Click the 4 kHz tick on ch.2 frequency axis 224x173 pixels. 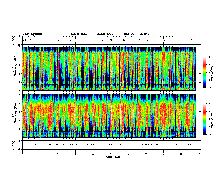(x=20, y=120)
